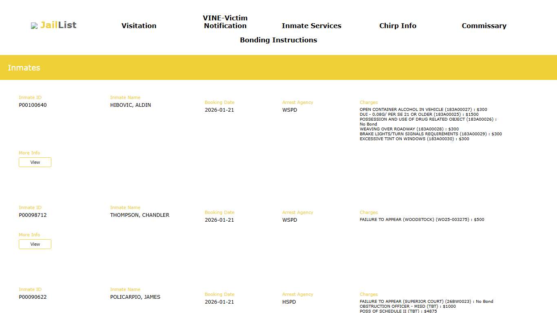557x313 pixels.
Task: Click the HSPD arrest agency value
Action: (289, 302)
